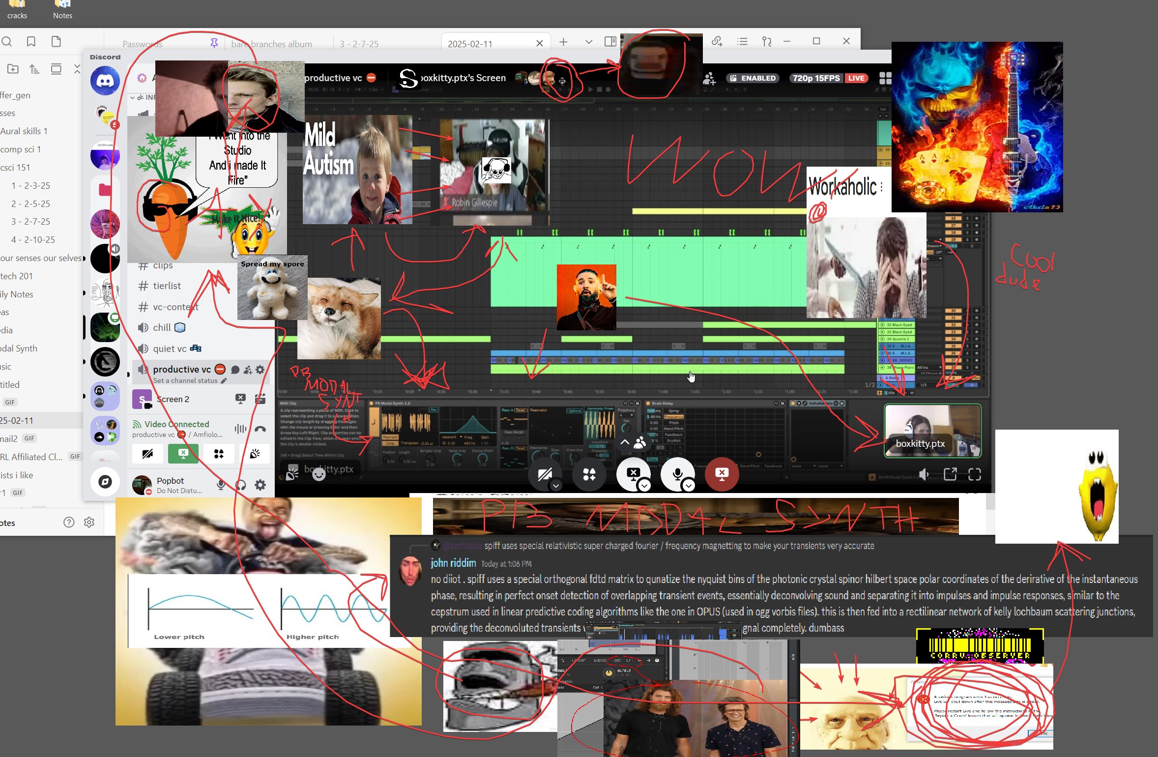Select boxkitty.ptx webcam thumbnail
Screen dimensions: 1158x757
[x=932, y=431]
